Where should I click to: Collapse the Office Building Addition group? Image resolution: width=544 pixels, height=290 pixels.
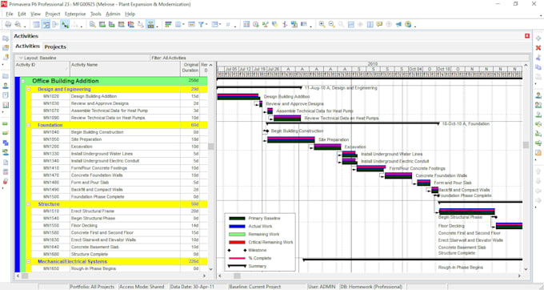pyautogui.click(x=23, y=81)
